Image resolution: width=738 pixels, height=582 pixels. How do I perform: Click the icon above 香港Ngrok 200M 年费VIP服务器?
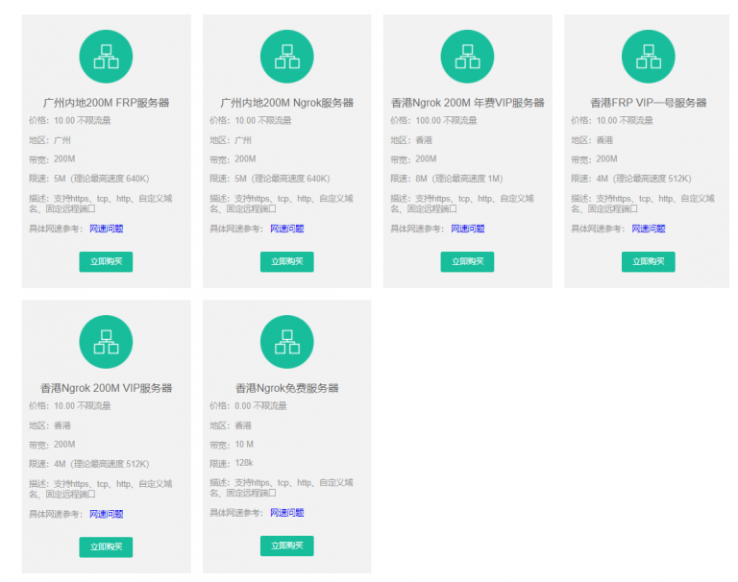click(x=467, y=57)
